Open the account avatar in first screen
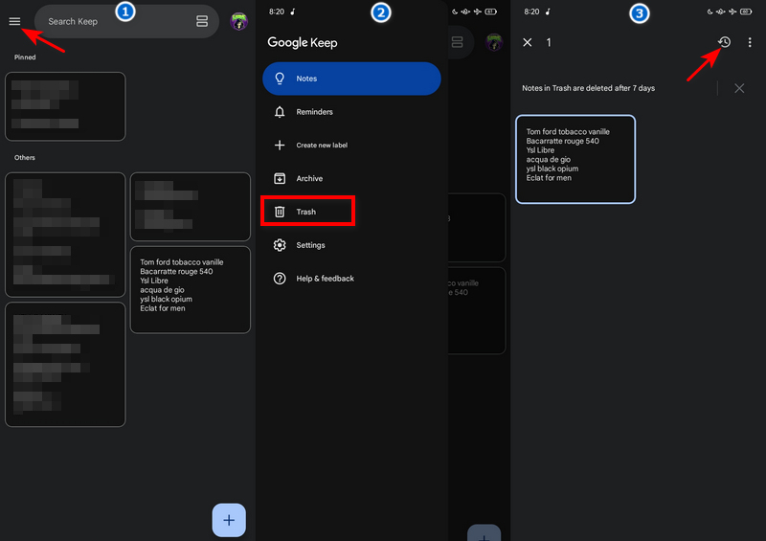 238,21
